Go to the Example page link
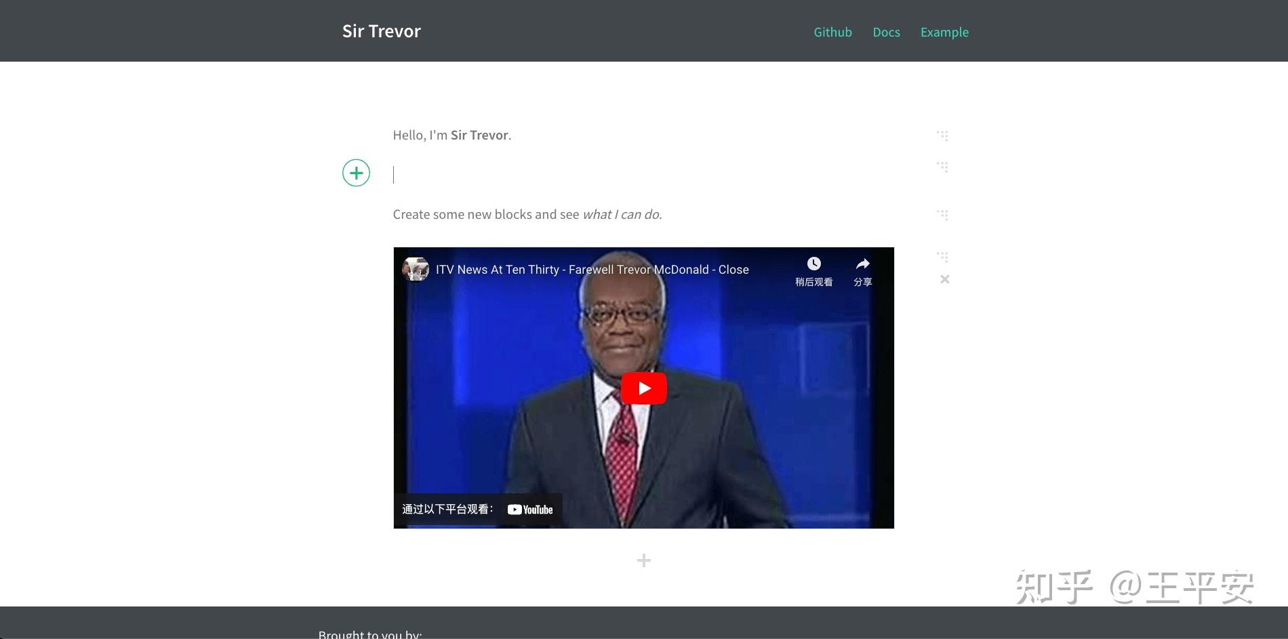1288x639 pixels. pyautogui.click(x=944, y=32)
